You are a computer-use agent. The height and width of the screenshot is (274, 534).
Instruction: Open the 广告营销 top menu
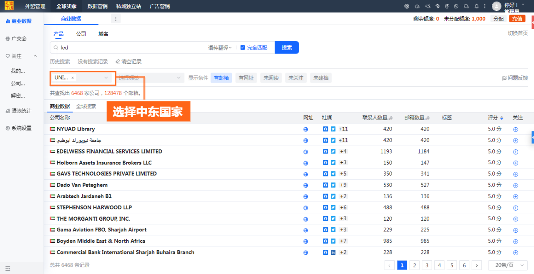160,6
